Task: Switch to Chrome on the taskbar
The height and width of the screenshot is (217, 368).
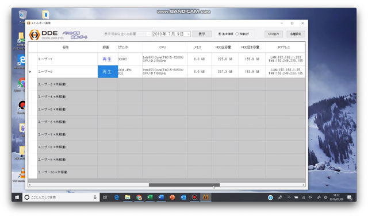Action: [x=139, y=197]
